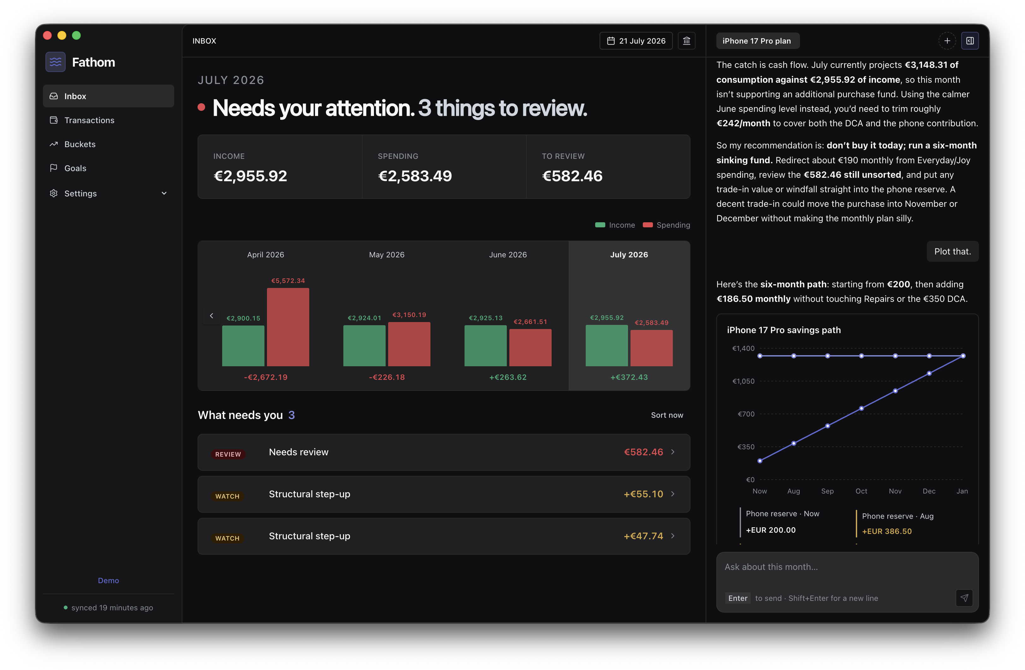Select Settings in the sidebar
Viewport: 1025px width, 670px height.
click(109, 194)
